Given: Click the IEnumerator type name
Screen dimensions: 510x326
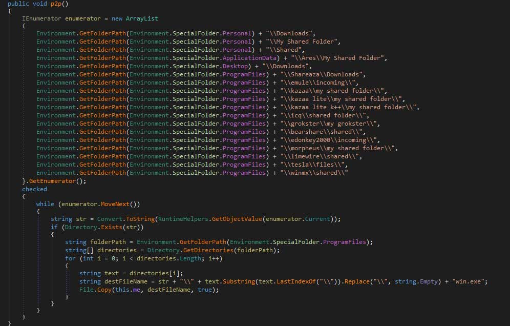Looking at the screenshot, I should click(x=41, y=18).
